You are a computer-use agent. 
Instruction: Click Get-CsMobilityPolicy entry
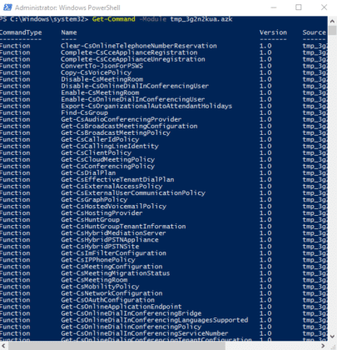click(x=100, y=287)
